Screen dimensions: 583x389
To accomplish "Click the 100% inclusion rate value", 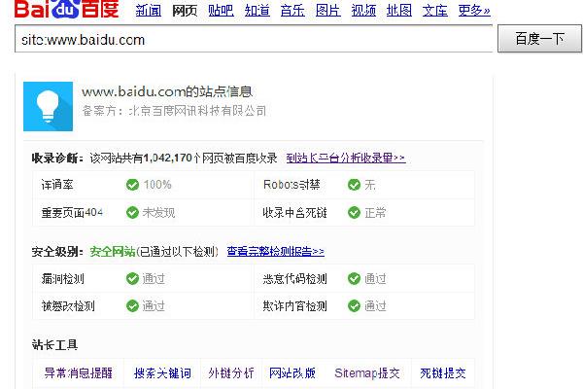I will pos(157,185).
